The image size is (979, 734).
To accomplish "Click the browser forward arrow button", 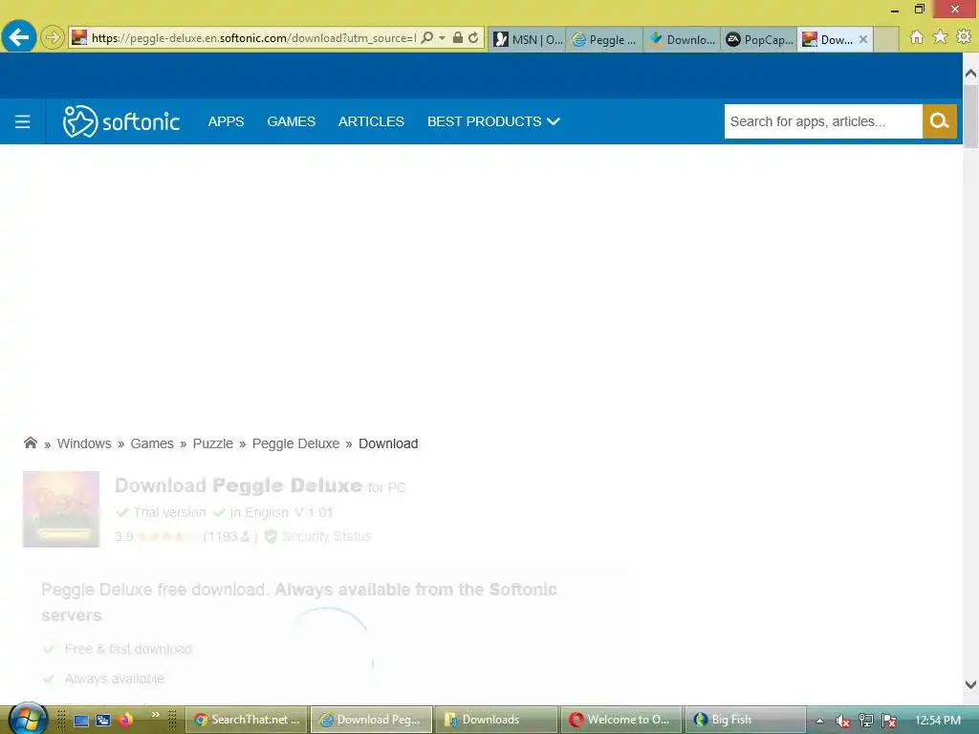I will pos(53,37).
